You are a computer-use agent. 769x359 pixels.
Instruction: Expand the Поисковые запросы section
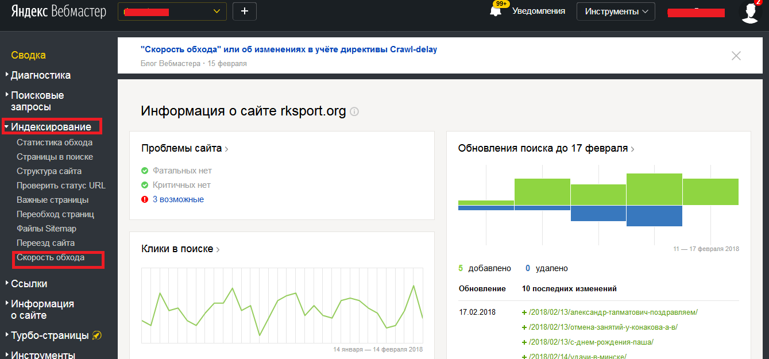click(x=37, y=101)
